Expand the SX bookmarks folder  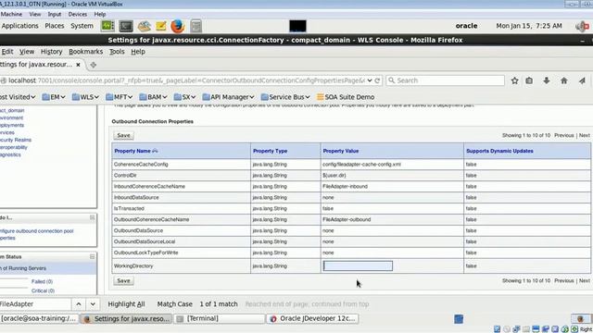point(184,97)
